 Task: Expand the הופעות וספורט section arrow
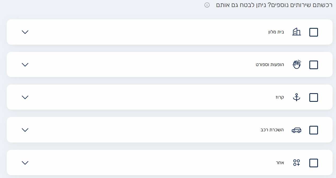pyautogui.click(x=25, y=64)
